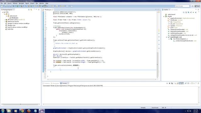
Task: Switch to the Outline tab
Action: coord(166,10)
